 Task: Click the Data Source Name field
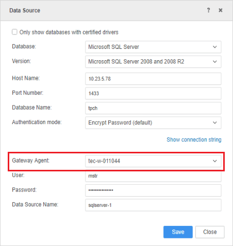click(x=153, y=205)
